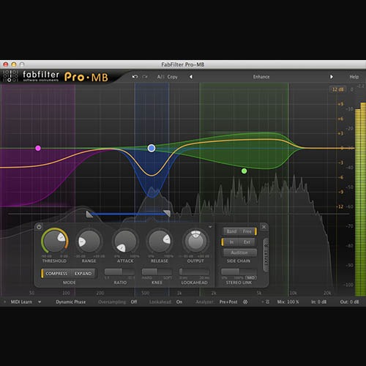The image size is (366, 366).
Task: Open the MIDI Learn dropdown arrow
Action: point(40,302)
